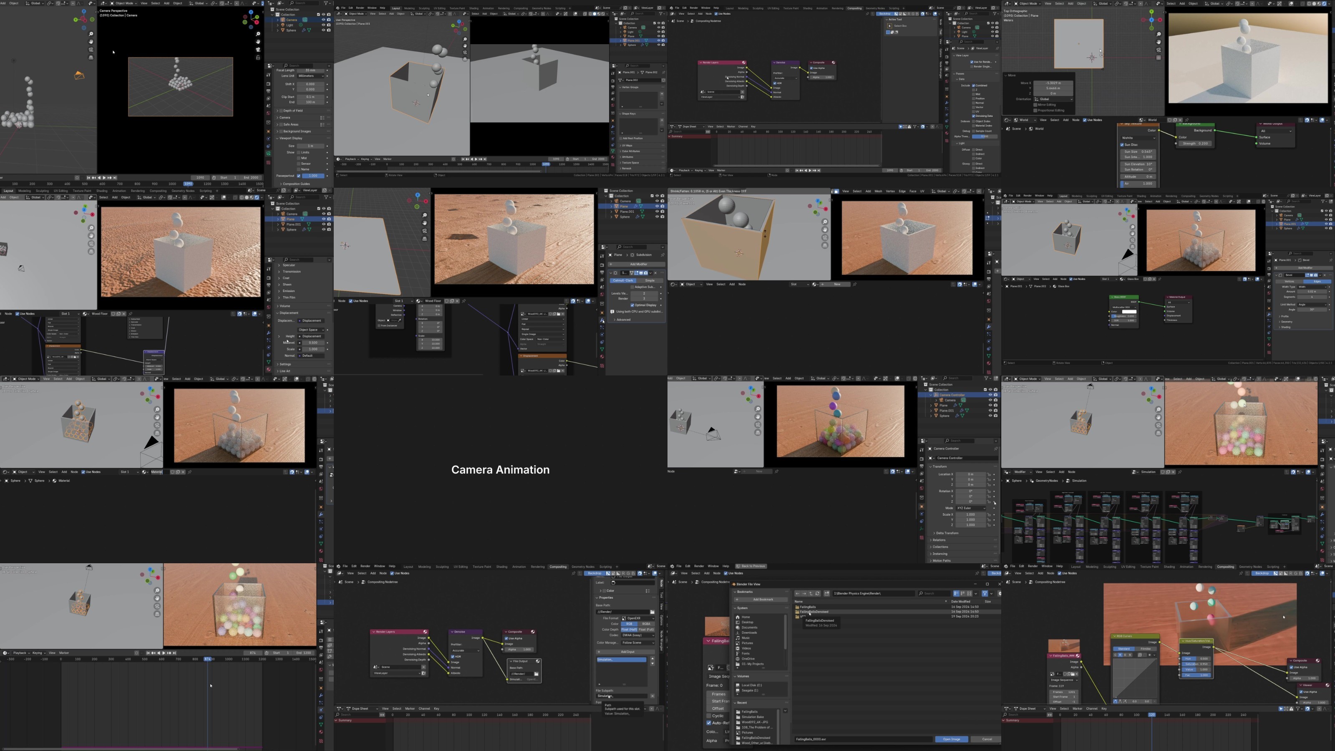
Task: Lock the Location X transform value
Action: pyautogui.click(x=989, y=474)
